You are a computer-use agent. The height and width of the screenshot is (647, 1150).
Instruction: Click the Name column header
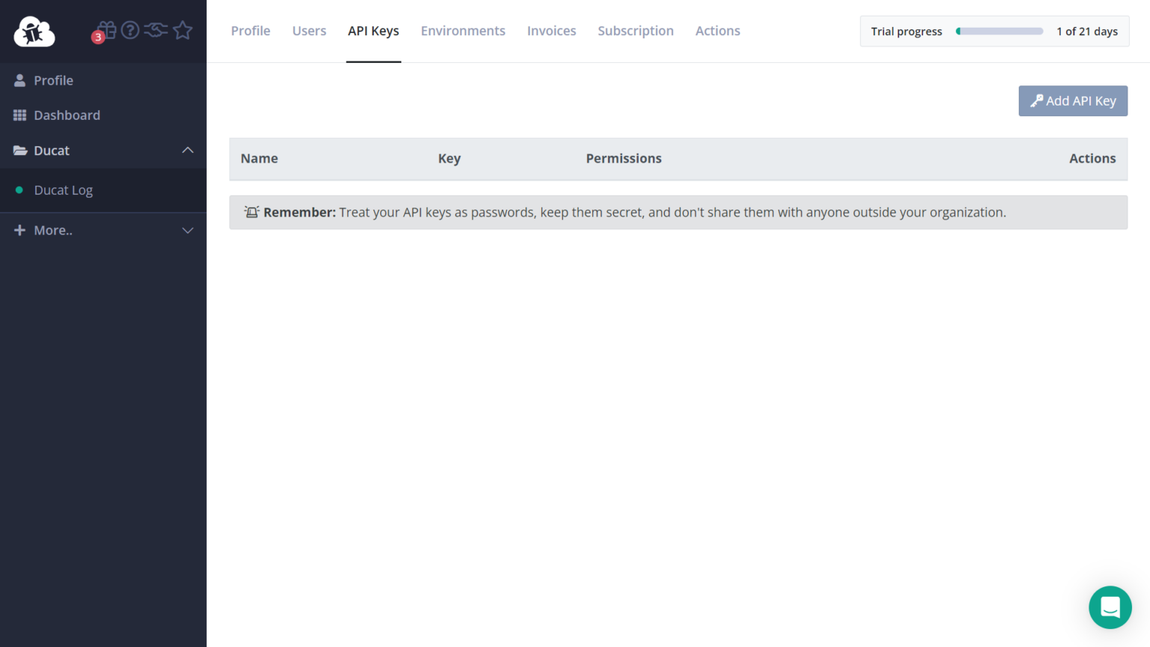259,159
